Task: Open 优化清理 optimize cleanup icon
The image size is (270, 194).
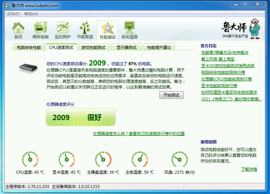Action: tap(130, 31)
